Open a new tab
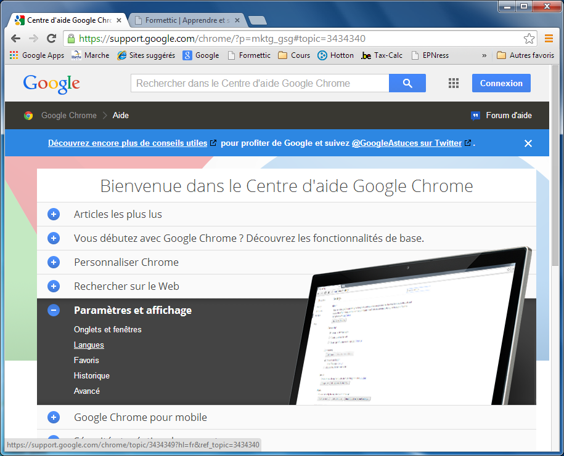564x456 pixels. (258, 20)
